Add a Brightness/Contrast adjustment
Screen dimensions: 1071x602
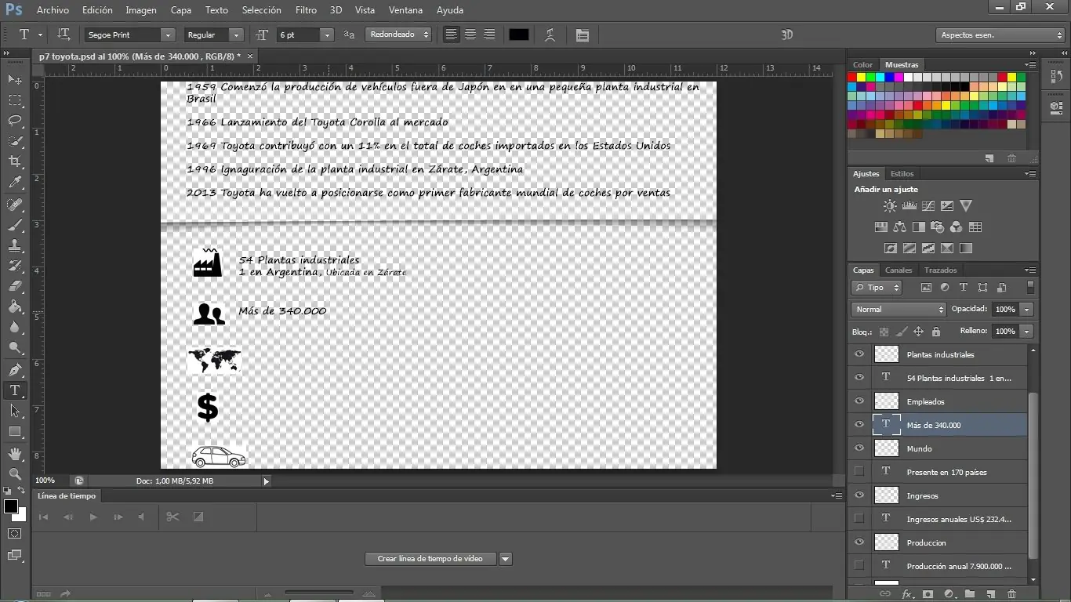point(890,206)
